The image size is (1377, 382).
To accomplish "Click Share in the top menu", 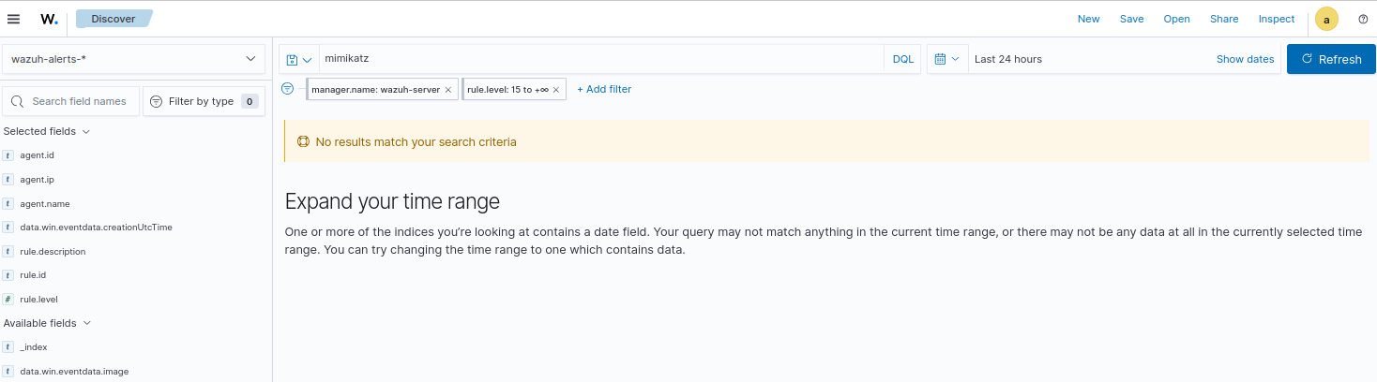I will pos(1223,19).
